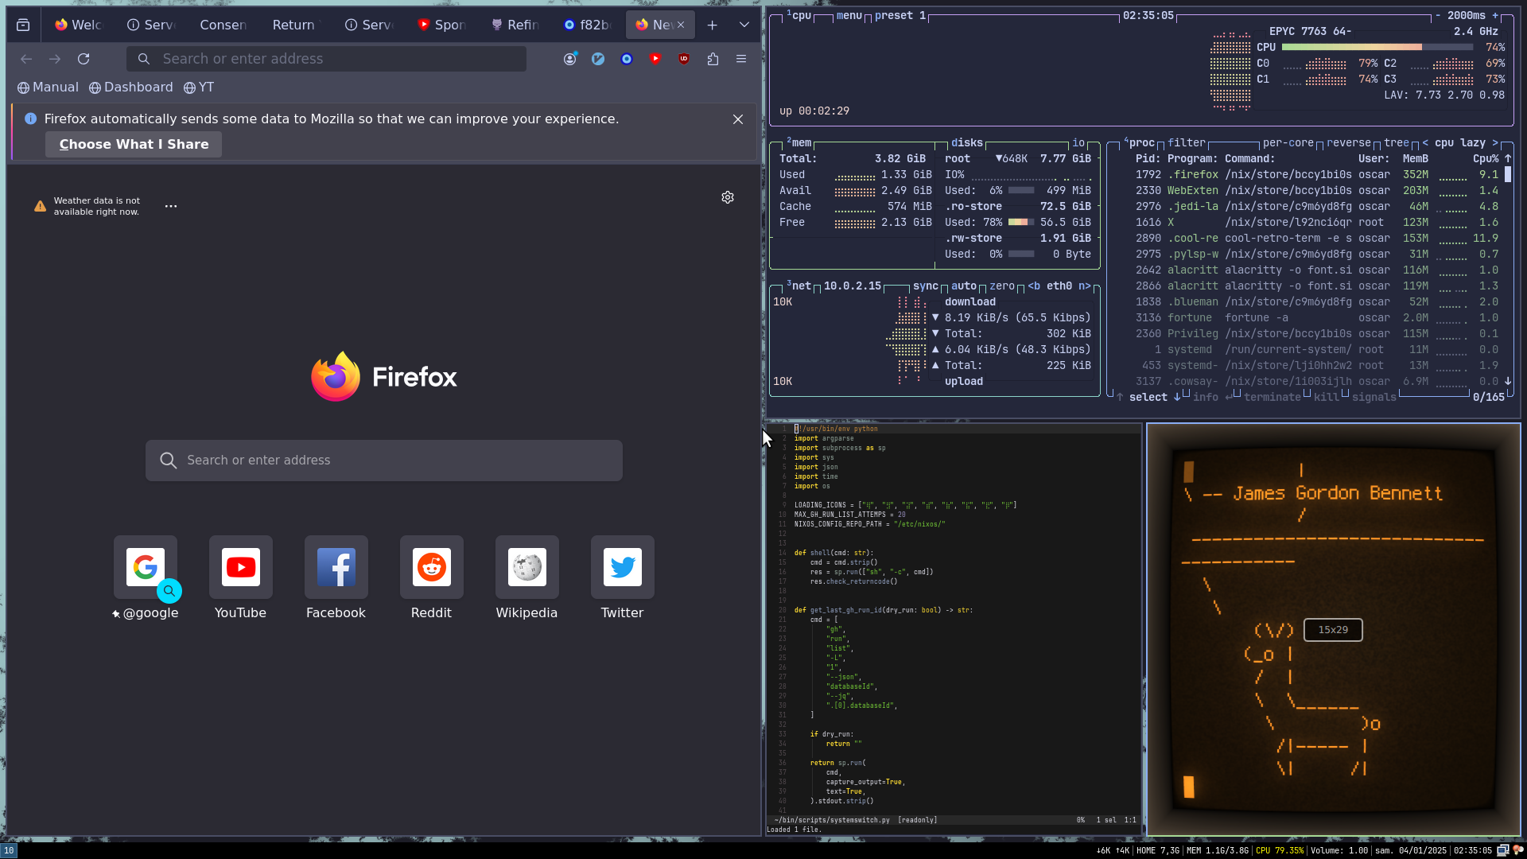Focus the new tab page search box
This screenshot has width=1527, height=859.
point(384,461)
